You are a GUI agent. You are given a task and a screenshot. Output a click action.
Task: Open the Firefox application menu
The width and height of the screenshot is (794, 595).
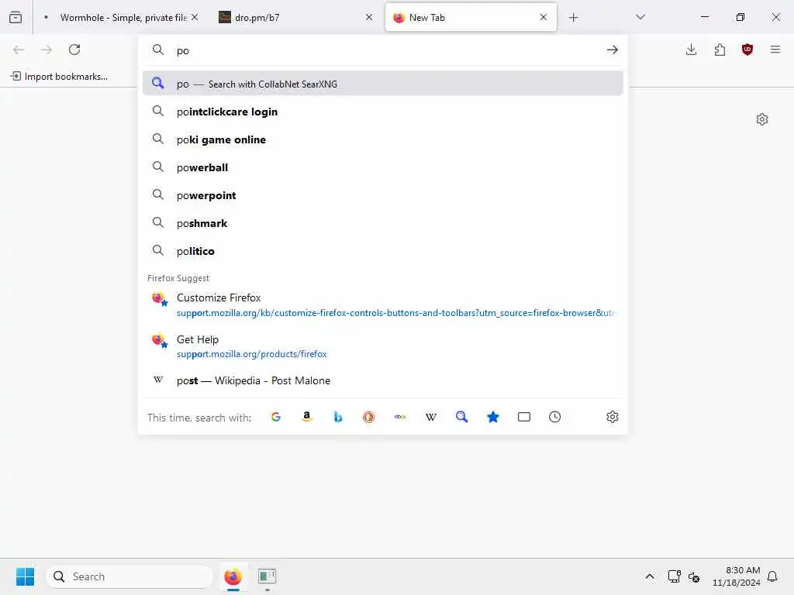point(775,50)
